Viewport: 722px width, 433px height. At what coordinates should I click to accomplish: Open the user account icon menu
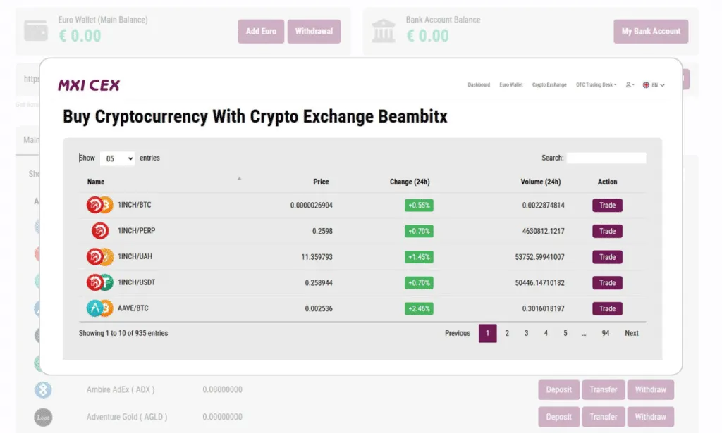tap(630, 85)
